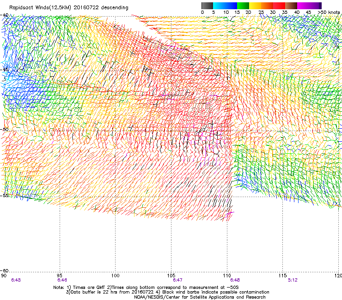Click the '10' legend scale label
The height and width of the screenshot is (300, 342).
(x=226, y=12)
